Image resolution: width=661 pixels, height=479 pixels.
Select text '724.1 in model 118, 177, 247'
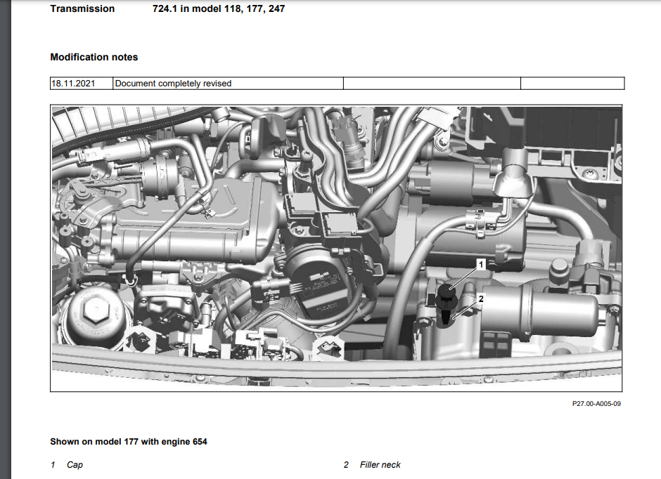click(x=219, y=9)
